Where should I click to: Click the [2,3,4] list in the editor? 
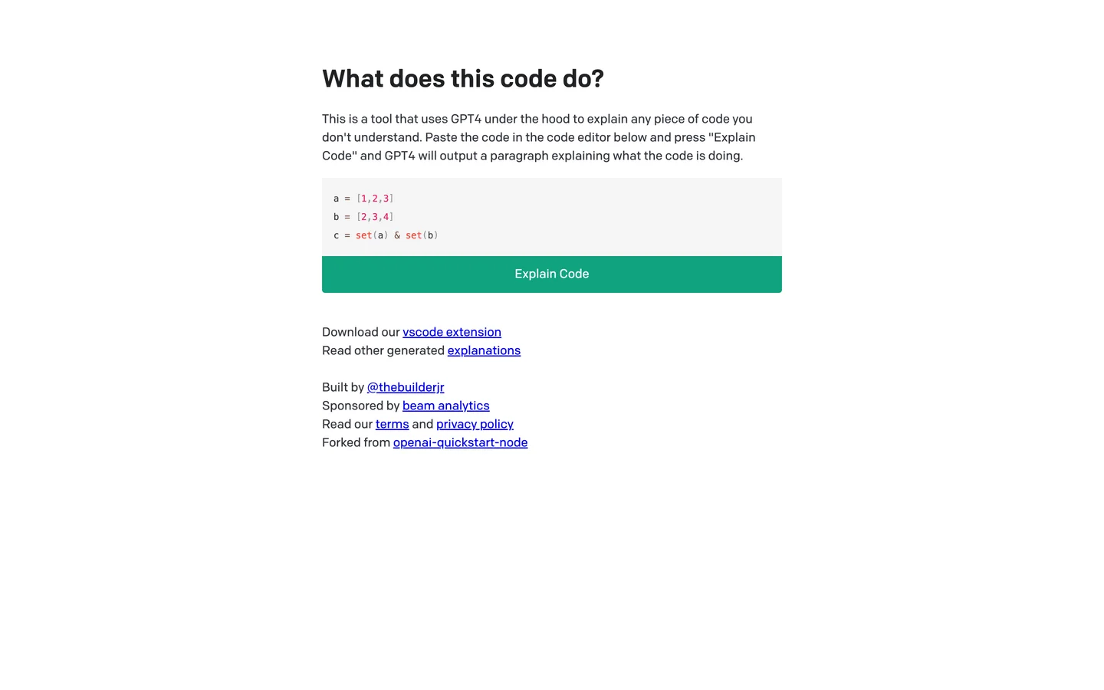click(375, 217)
